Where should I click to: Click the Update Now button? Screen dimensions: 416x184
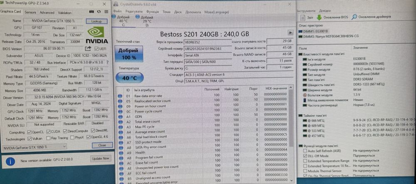(x=101, y=158)
